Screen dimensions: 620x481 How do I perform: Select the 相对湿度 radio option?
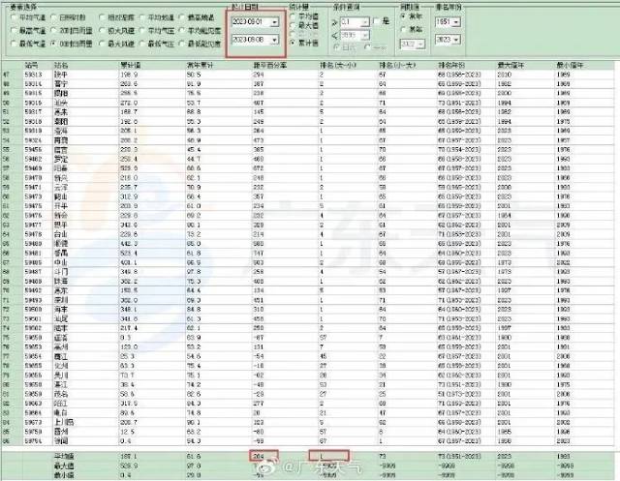click(x=102, y=17)
